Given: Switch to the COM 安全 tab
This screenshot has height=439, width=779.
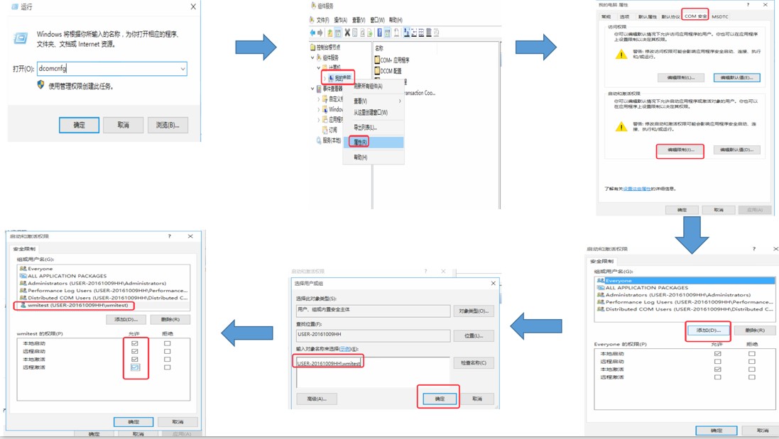Looking at the screenshot, I should 694,16.
